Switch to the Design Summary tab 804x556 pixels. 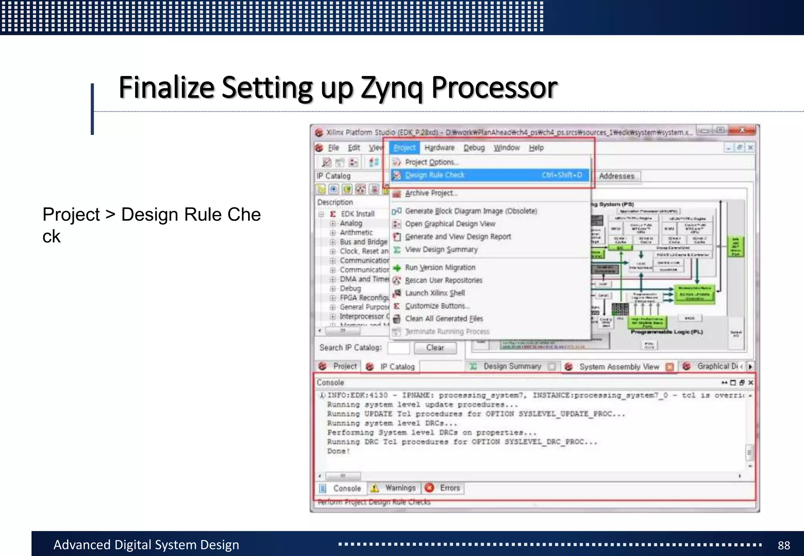tap(513, 366)
